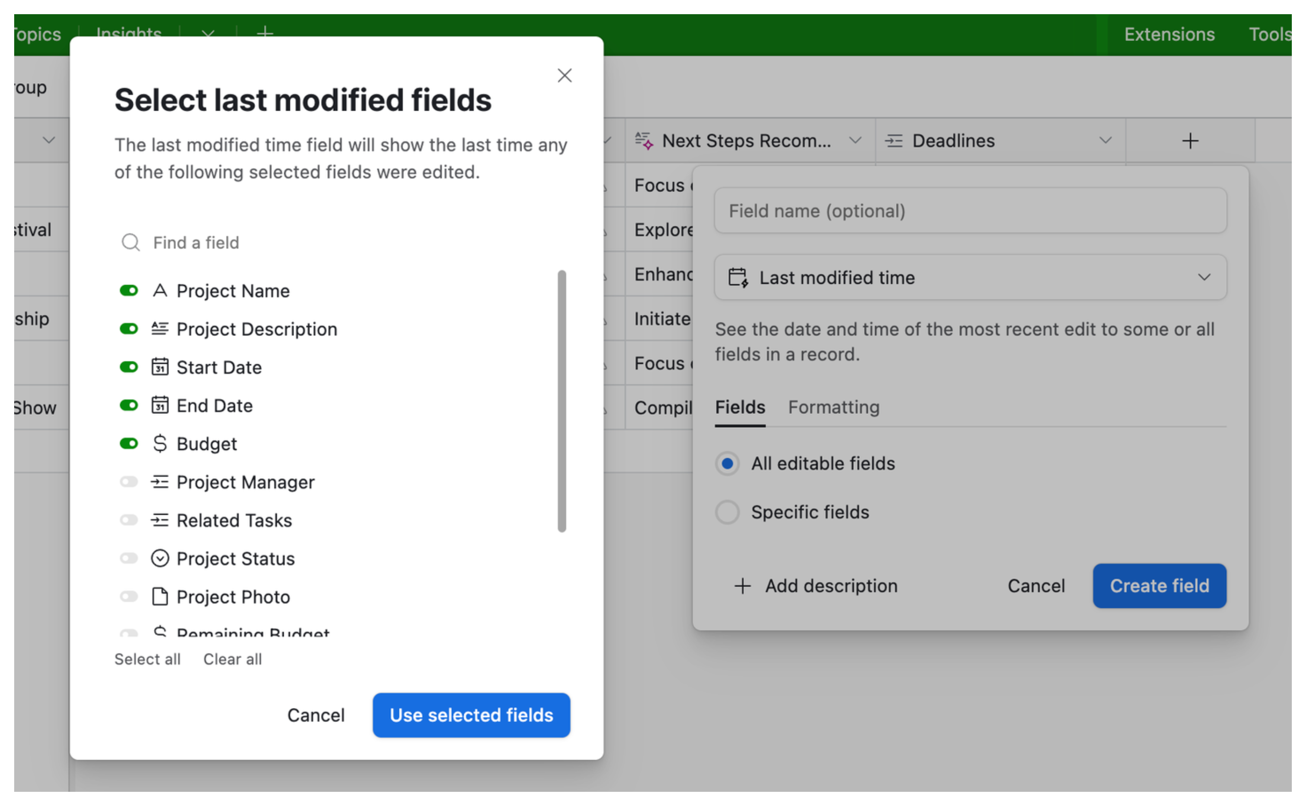The width and height of the screenshot is (1306, 806).
Task: Open the Deadlines column dropdown
Action: coord(1105,140)
